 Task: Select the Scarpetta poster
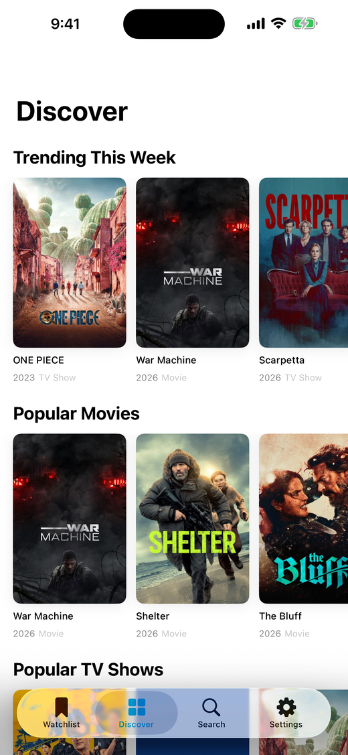coord(303,263)
